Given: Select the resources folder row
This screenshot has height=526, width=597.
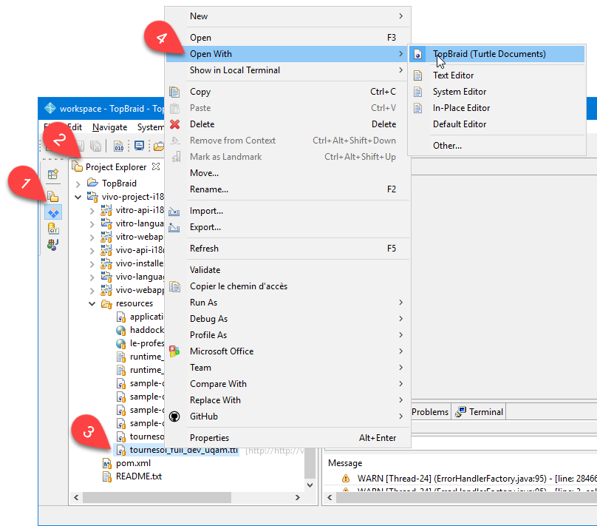Looking at the screenshot, I should pyautogui.click(x=127, y=303).
